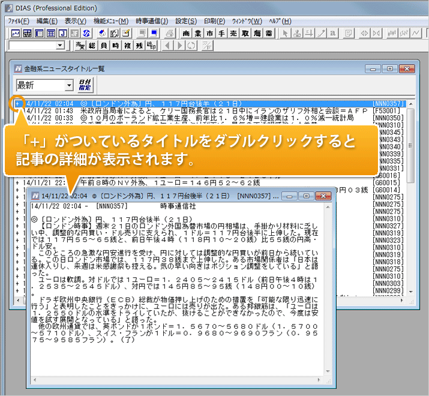Click the line chart toolbar icon
Screen dimensions: 429x396
point(16,32)
